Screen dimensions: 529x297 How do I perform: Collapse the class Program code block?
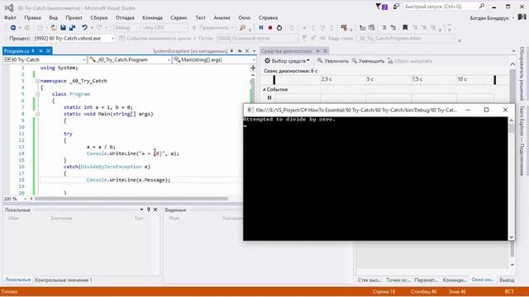pyautogui.click(x=37, y=94)
